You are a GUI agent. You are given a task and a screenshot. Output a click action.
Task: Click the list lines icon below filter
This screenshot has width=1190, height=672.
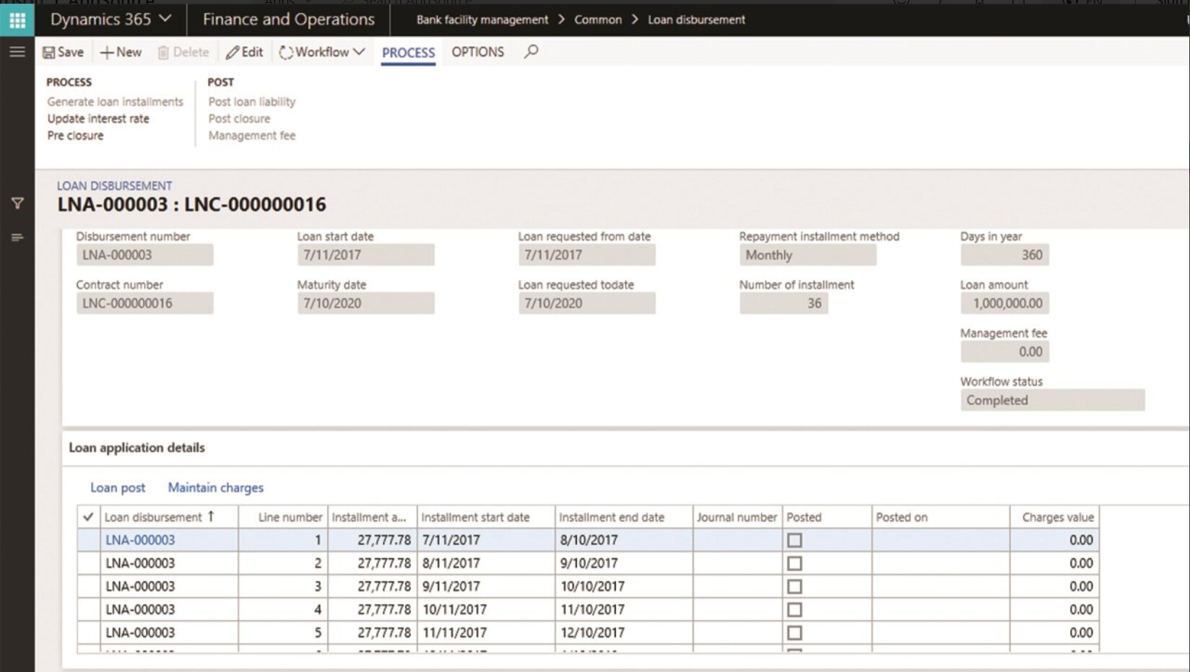(17, 237)
